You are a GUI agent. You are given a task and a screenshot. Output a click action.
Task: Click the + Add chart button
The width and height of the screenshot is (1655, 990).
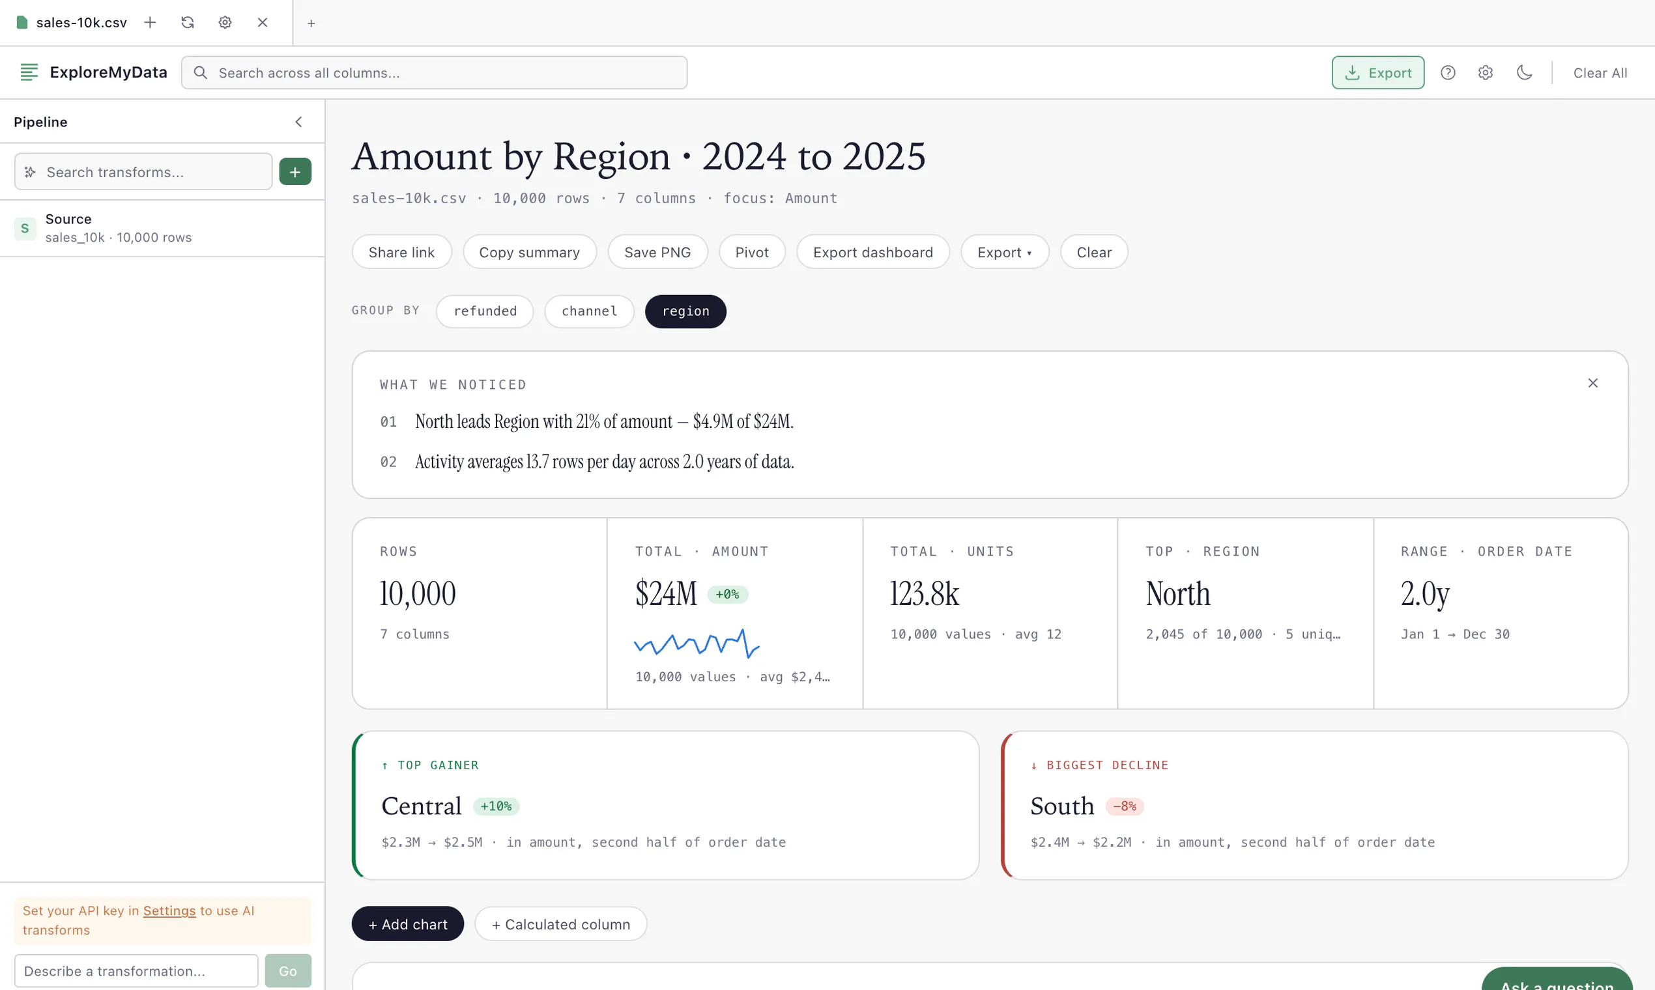(408, 924)
